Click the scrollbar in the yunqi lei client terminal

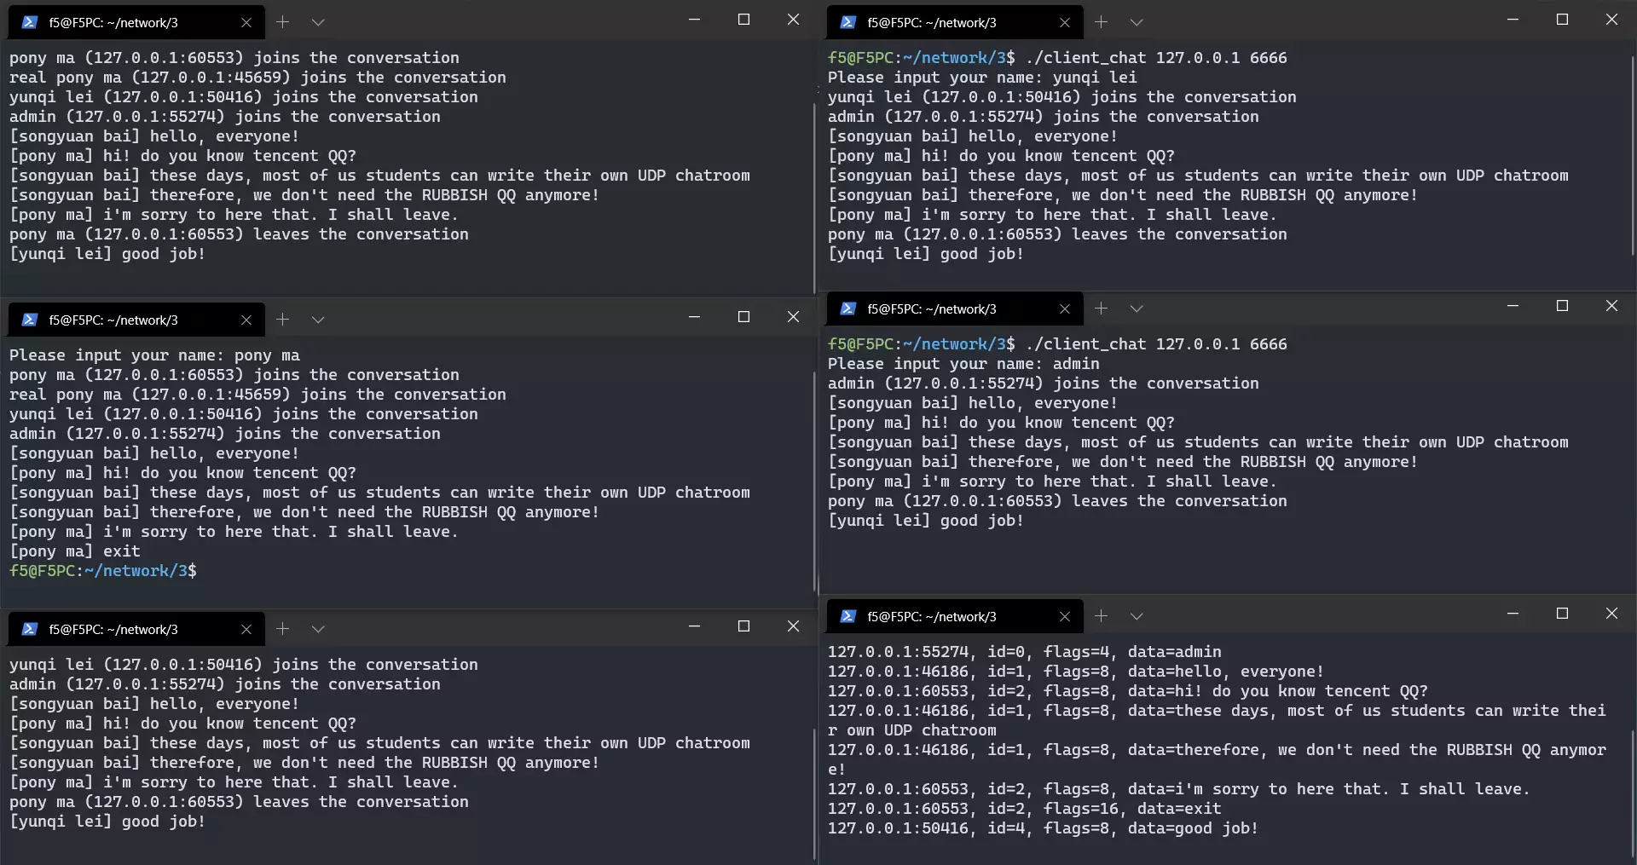1632,153
